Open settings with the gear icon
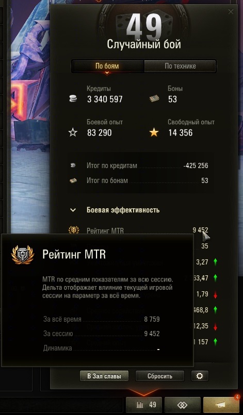The image size is (243, 415). (x=200, y=376)
